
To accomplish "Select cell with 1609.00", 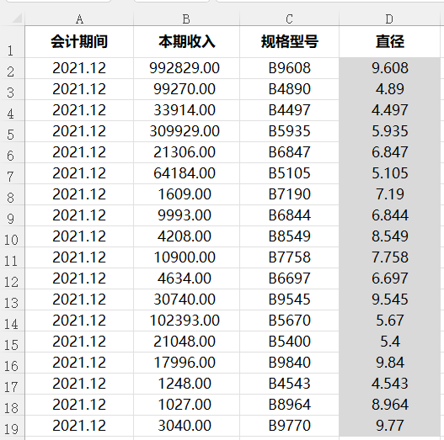I will (186, 194).
